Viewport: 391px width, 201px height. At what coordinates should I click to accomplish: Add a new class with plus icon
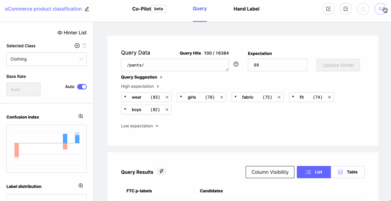[77, 46]
